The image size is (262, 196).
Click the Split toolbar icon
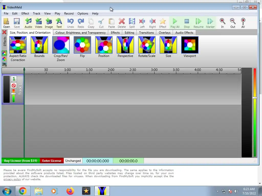pyautogui.click(x=132, y=23)
